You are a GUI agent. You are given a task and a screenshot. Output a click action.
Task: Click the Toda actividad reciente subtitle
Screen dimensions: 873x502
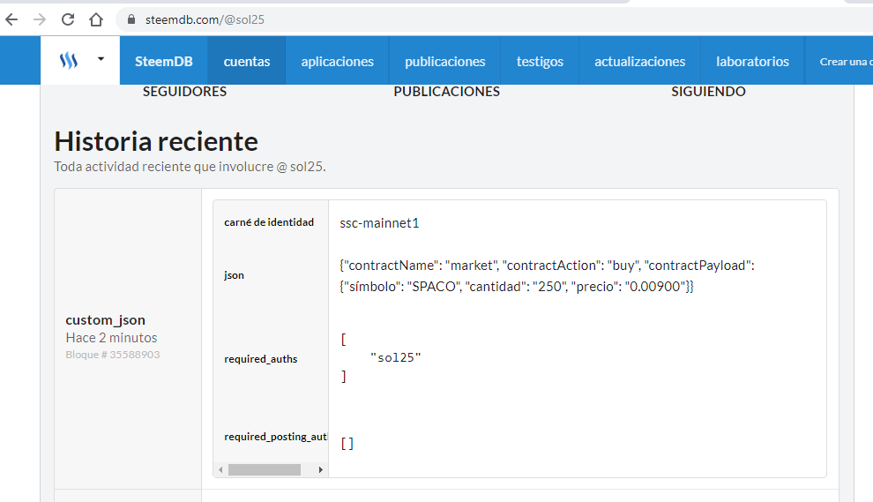190,167
